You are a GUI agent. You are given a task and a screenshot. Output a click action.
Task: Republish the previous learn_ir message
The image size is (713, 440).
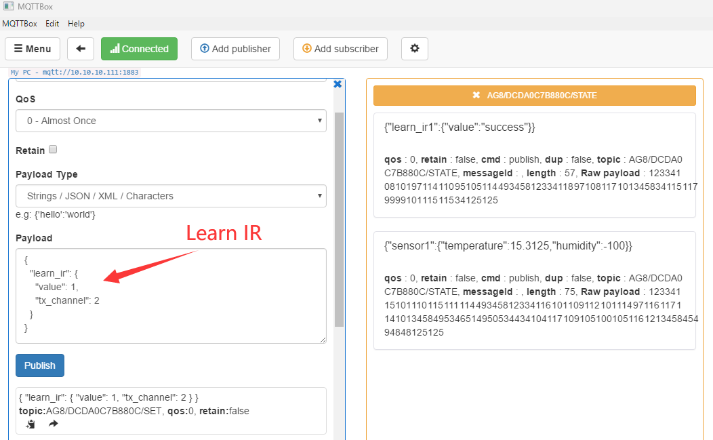coord(54,424)
